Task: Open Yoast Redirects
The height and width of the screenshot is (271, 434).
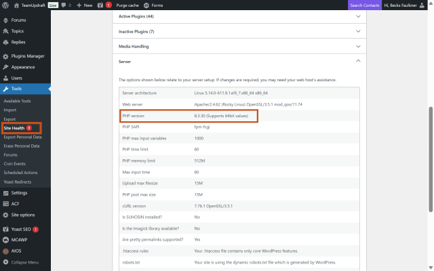Action: (x=18, y=182)
